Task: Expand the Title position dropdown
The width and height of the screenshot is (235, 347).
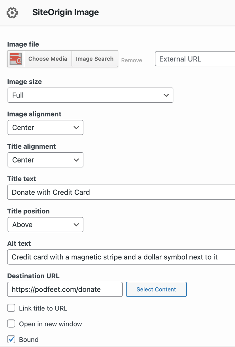Action: (45, 225)
